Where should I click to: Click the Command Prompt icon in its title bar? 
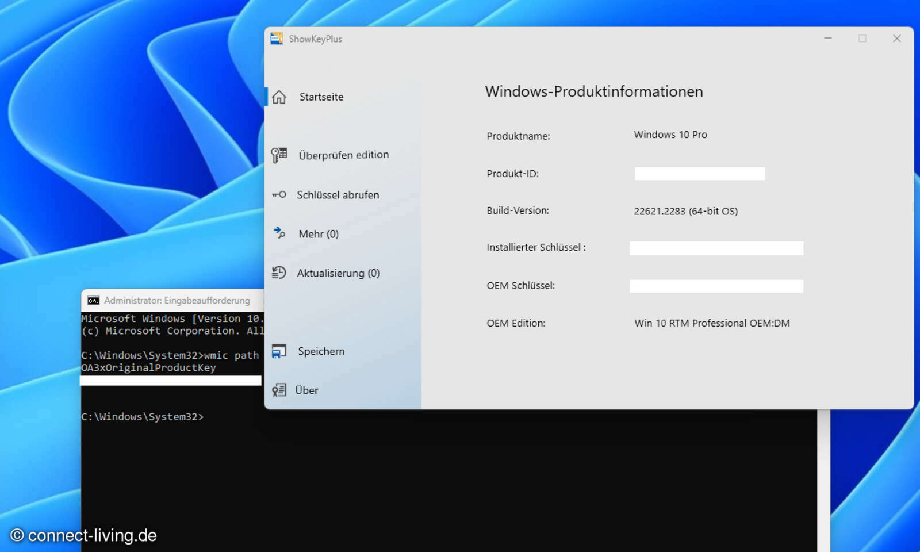[x=93, y=300]
